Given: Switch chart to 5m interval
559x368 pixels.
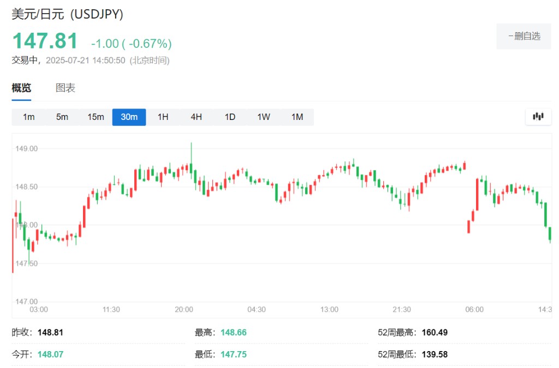Looking at the screenshot, I should click(x=62, y=117).
